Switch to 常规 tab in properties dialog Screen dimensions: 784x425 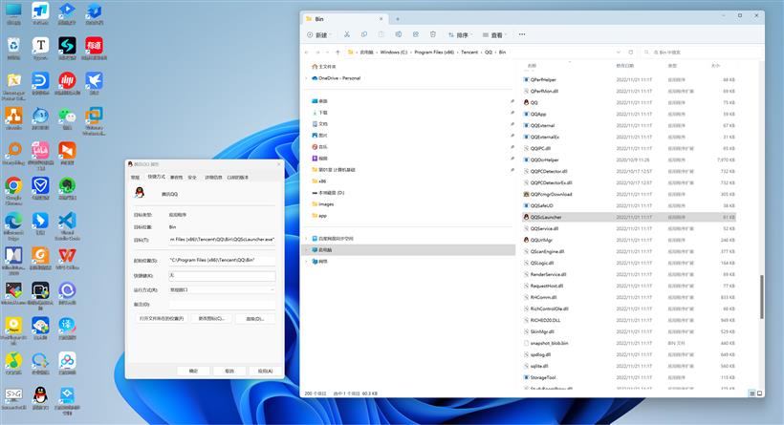click(x=136, y=178)
